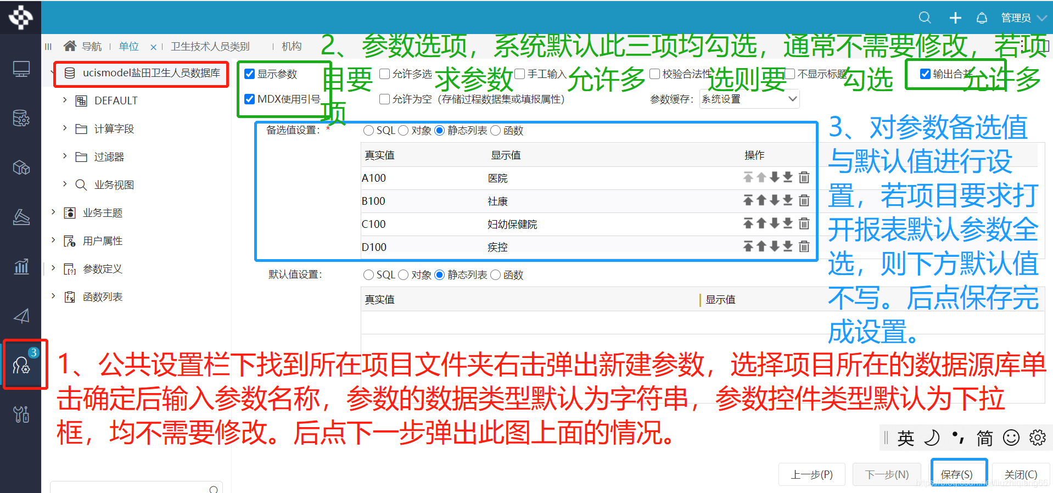Open the layered-stack pen icon in the sidebar
The image size is (1053, 493).
pos(21,217)
